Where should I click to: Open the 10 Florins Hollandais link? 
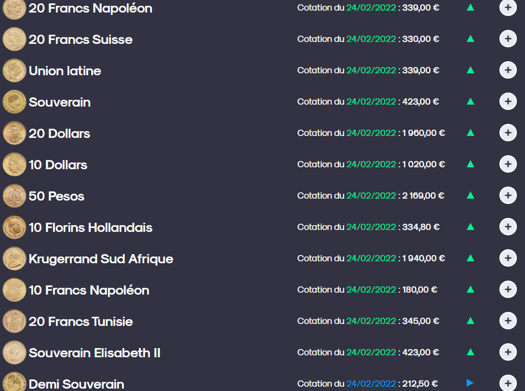click(91, 228)
